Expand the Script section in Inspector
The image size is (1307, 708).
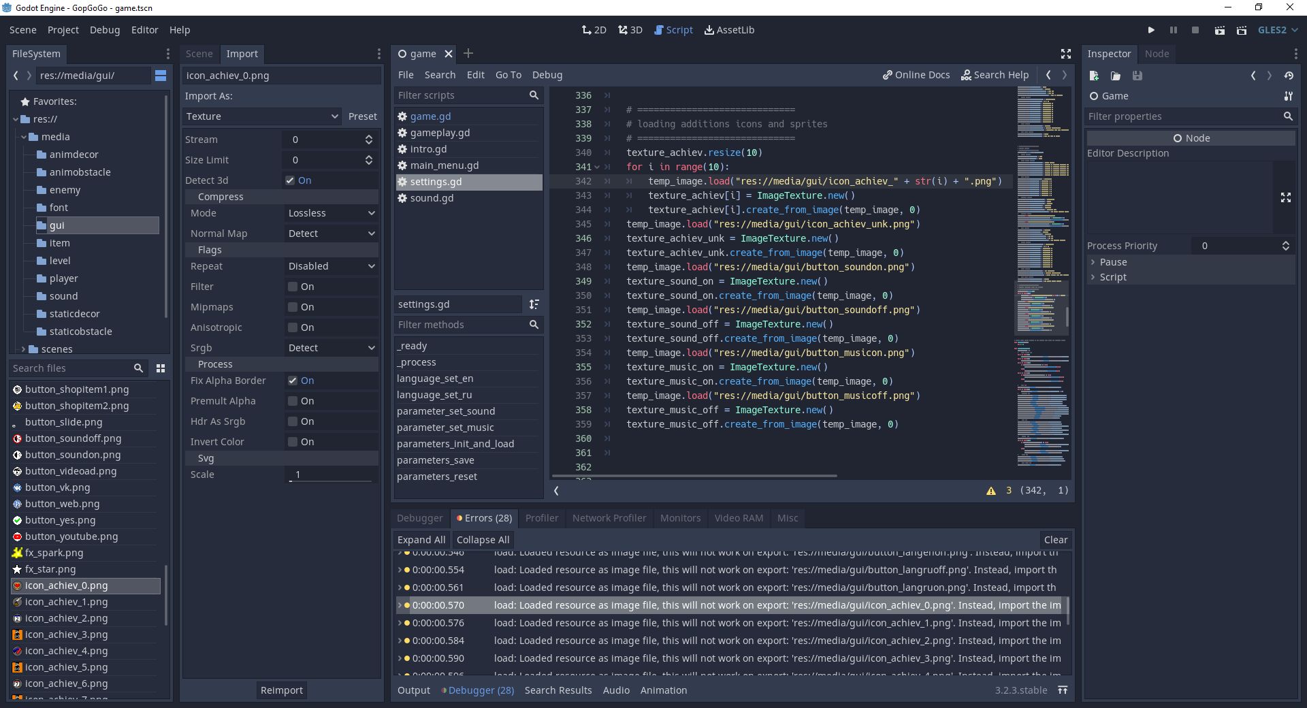tap(1113, 277)
